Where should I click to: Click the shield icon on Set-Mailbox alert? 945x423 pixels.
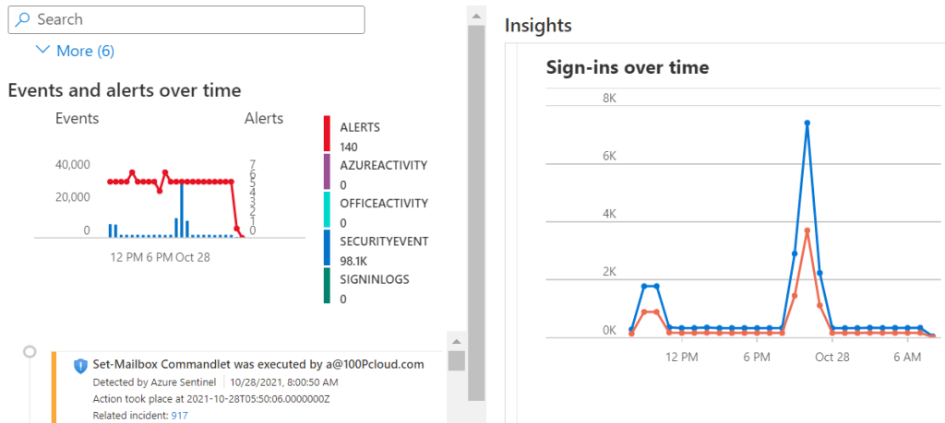80,365
